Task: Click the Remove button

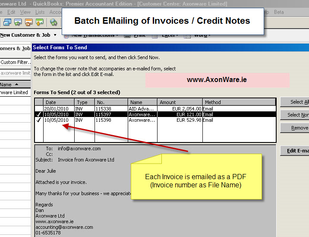Action: tap(295, 128)
